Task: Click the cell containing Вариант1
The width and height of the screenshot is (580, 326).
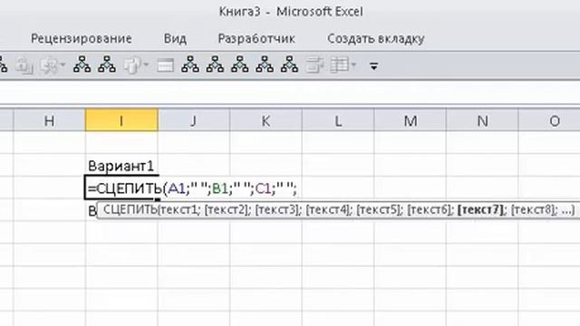Action: pyautogui.click(x=121, y=166)
